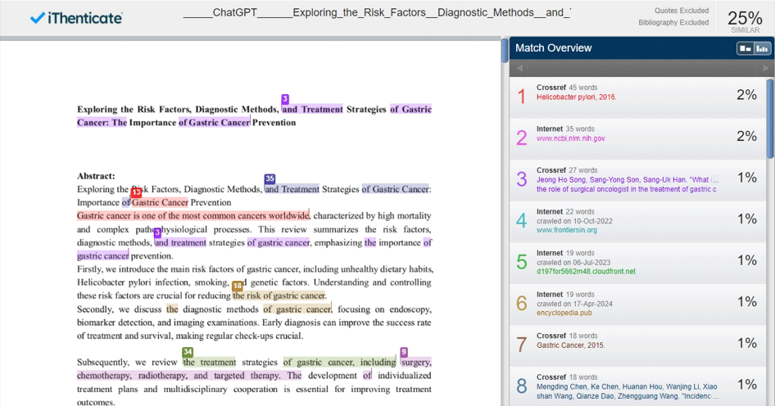Click highlighted 'Gastric cancer is one of the most common' sentence
The width and height of the screenshot is (775, 406).
point(193,216)
